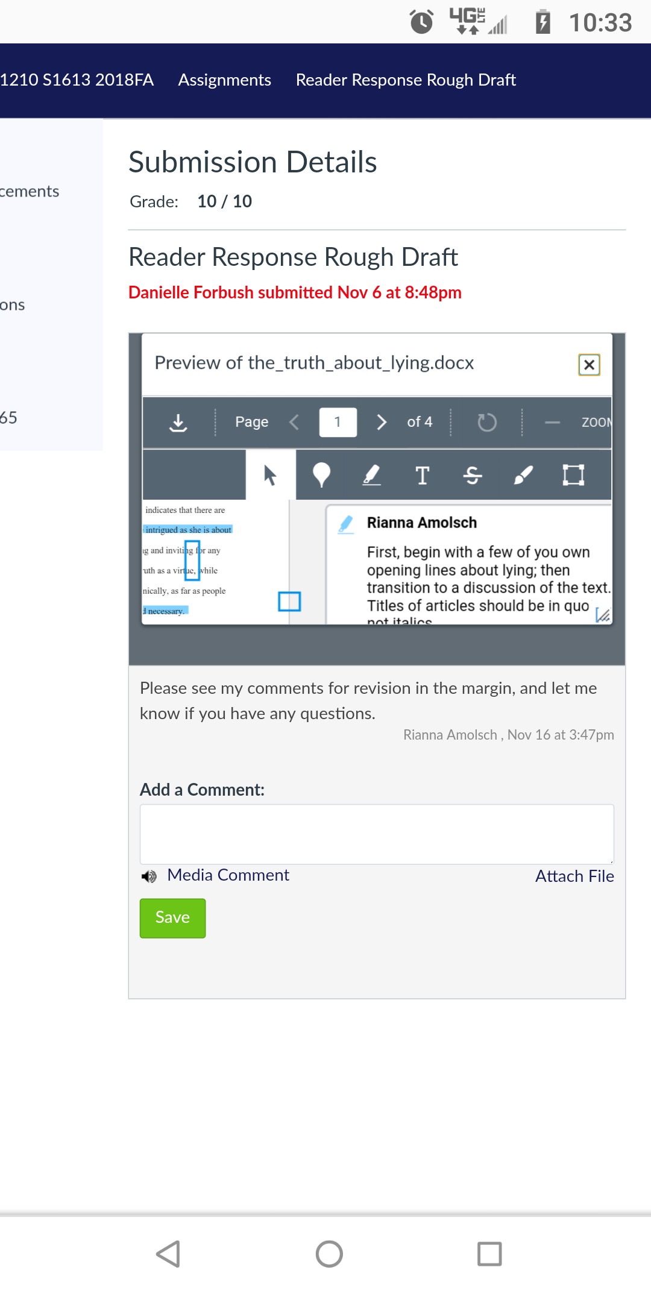Viewport: 651px width, 1302px height.
Task: Open the Media Comment link
Action: (228, 875)
